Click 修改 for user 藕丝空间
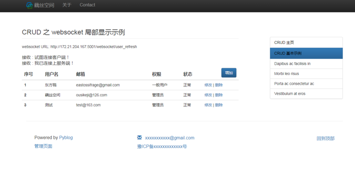The height and width of the screenshot is (181, 355). coord(208,95)
